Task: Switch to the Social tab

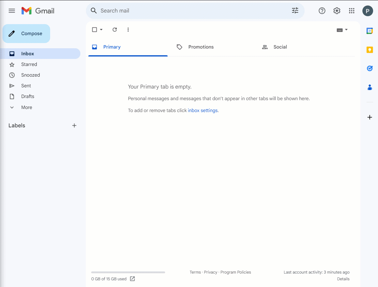Action: coord(280,47)
